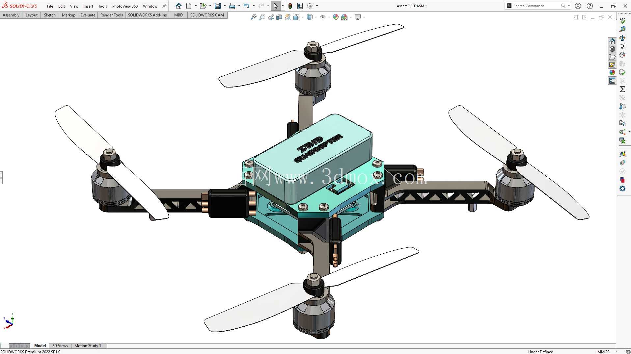Expand View Orientation dropdown arrow
This screenshot has width=631, height=354.
click(303, 17)
